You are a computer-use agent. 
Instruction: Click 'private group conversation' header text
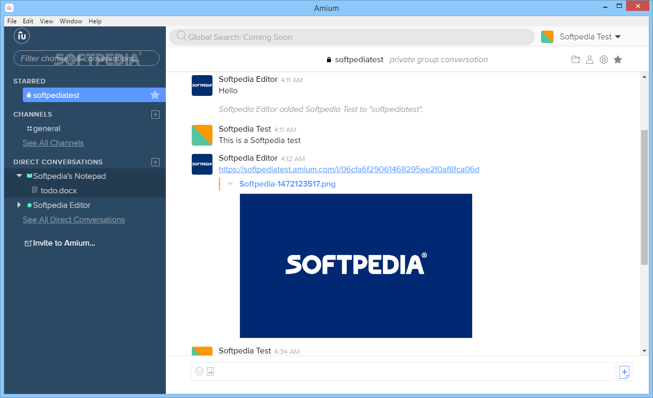pyautogui.click(x=438, y=60)
